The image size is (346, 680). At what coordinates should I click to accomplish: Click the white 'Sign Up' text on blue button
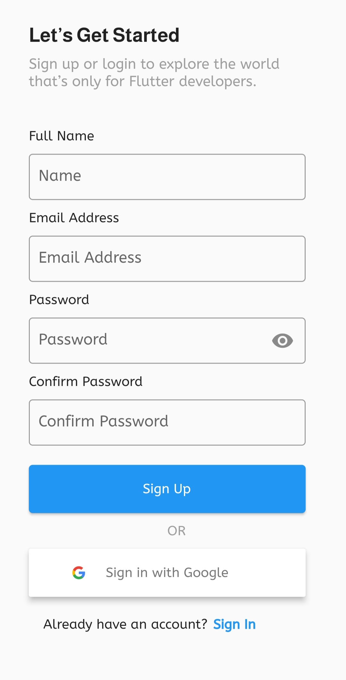coord(167,489)
